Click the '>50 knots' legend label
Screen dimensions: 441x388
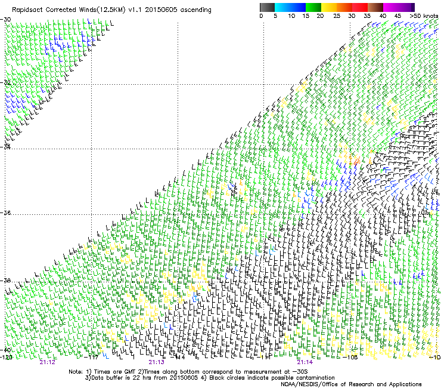point(424,16)
